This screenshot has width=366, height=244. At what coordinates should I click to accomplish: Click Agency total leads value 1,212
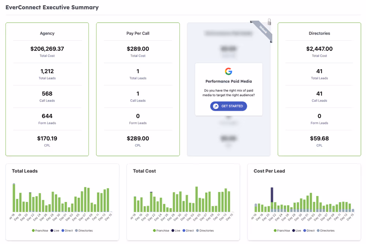[x=47, y=71]
